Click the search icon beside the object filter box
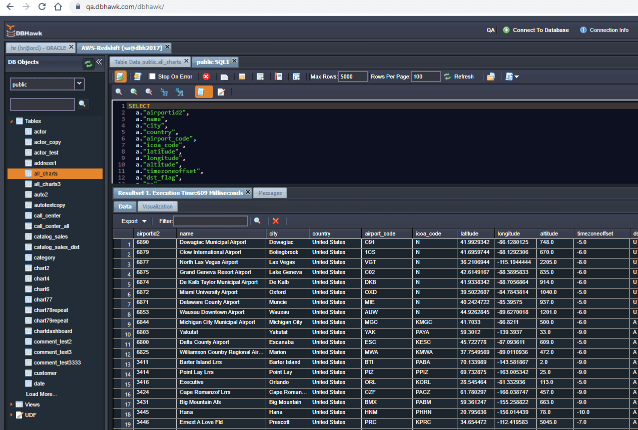Screen dimensions: 638x430 [x=83, y=104]
